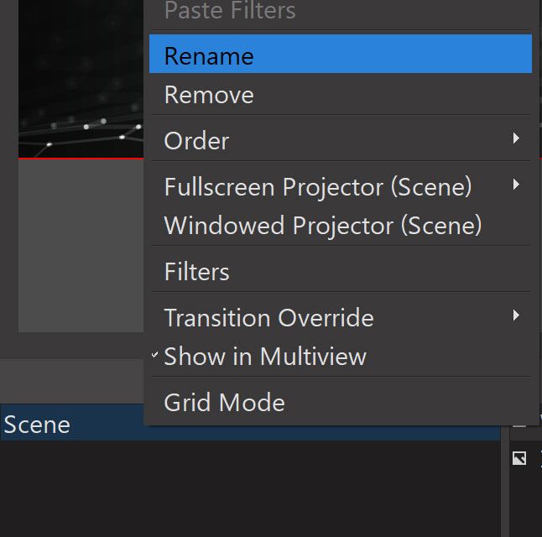Image resolution: width=542 pixels, height=537 pixels.
Task: Expand the Order submenu arrow
Action: 516,138
